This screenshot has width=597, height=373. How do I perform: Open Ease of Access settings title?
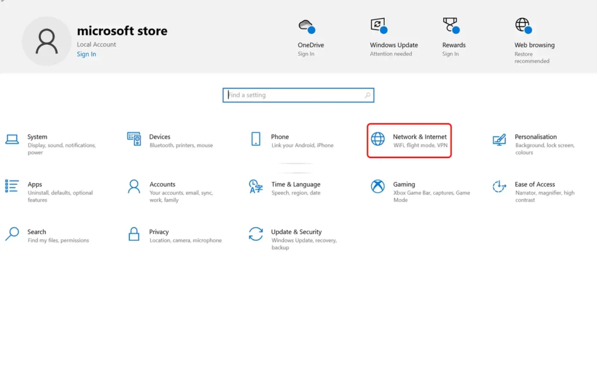pos(535,184)
